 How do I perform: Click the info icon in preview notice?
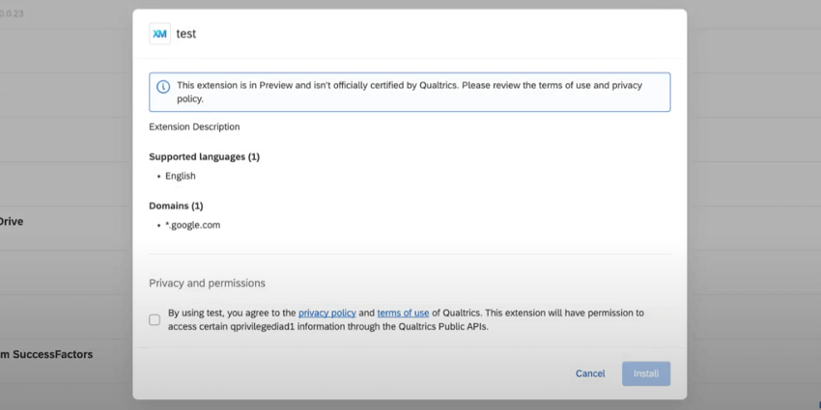162,87
